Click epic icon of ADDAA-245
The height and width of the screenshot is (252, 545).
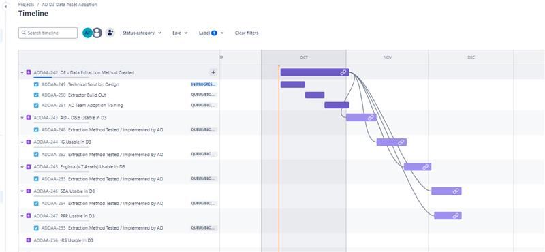tap(29, 167)
